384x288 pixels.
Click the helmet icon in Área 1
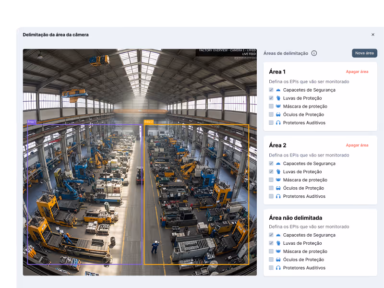278,90
